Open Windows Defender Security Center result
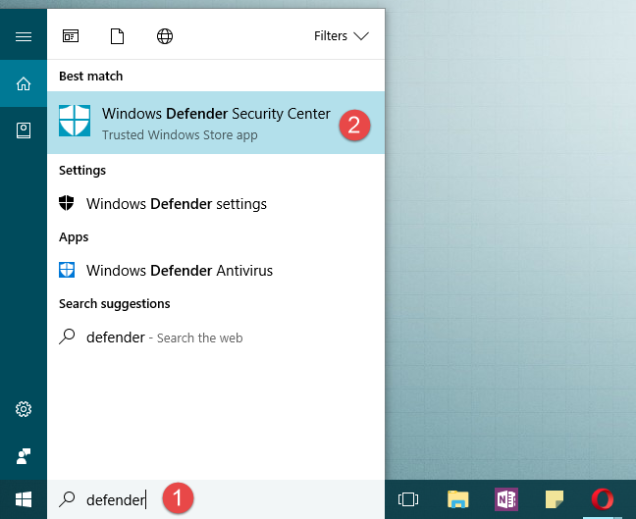636x519 pixels. [216, 123]
